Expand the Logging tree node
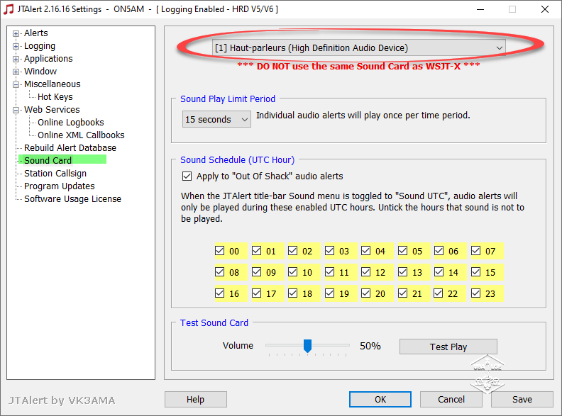The height and width of the screenshot is (416, 562). point(16,46)
